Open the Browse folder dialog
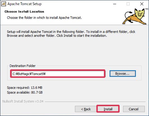This screenshot has width=149, height=116. (x=123, y=74)
